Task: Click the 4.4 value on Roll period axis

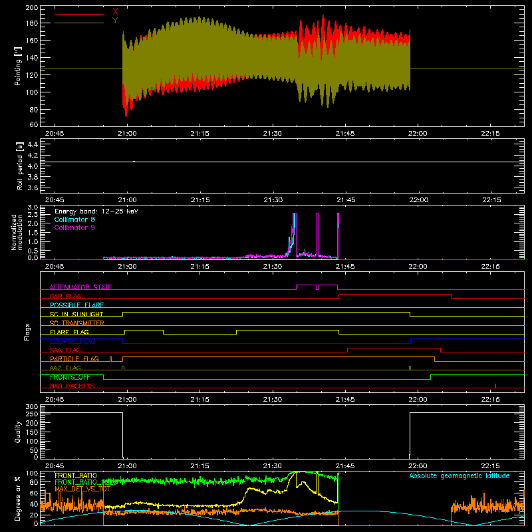Action: click(33, 144)
